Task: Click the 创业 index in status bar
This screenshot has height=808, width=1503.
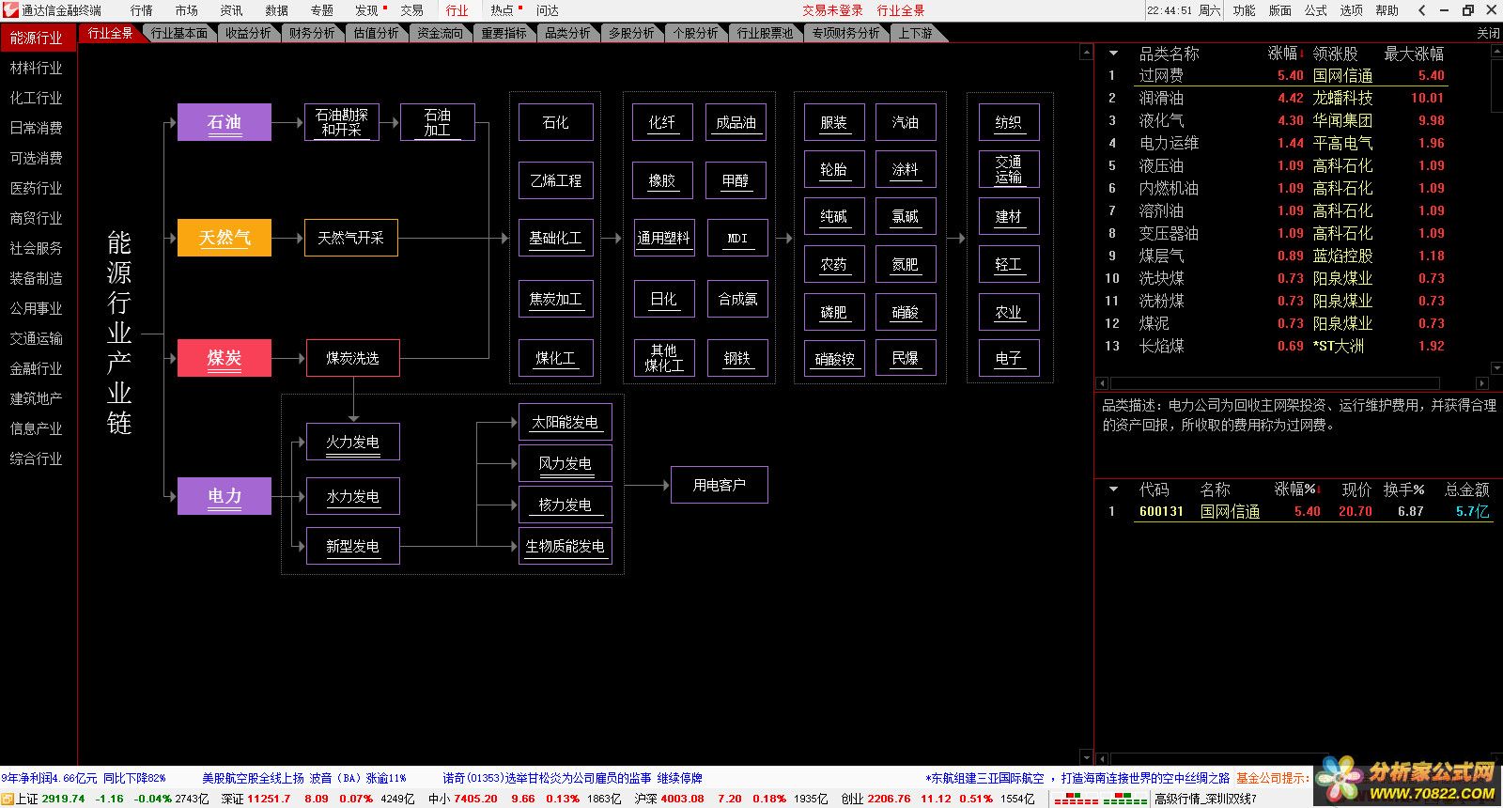Action: pyautogui.click(x=937, y=799)
